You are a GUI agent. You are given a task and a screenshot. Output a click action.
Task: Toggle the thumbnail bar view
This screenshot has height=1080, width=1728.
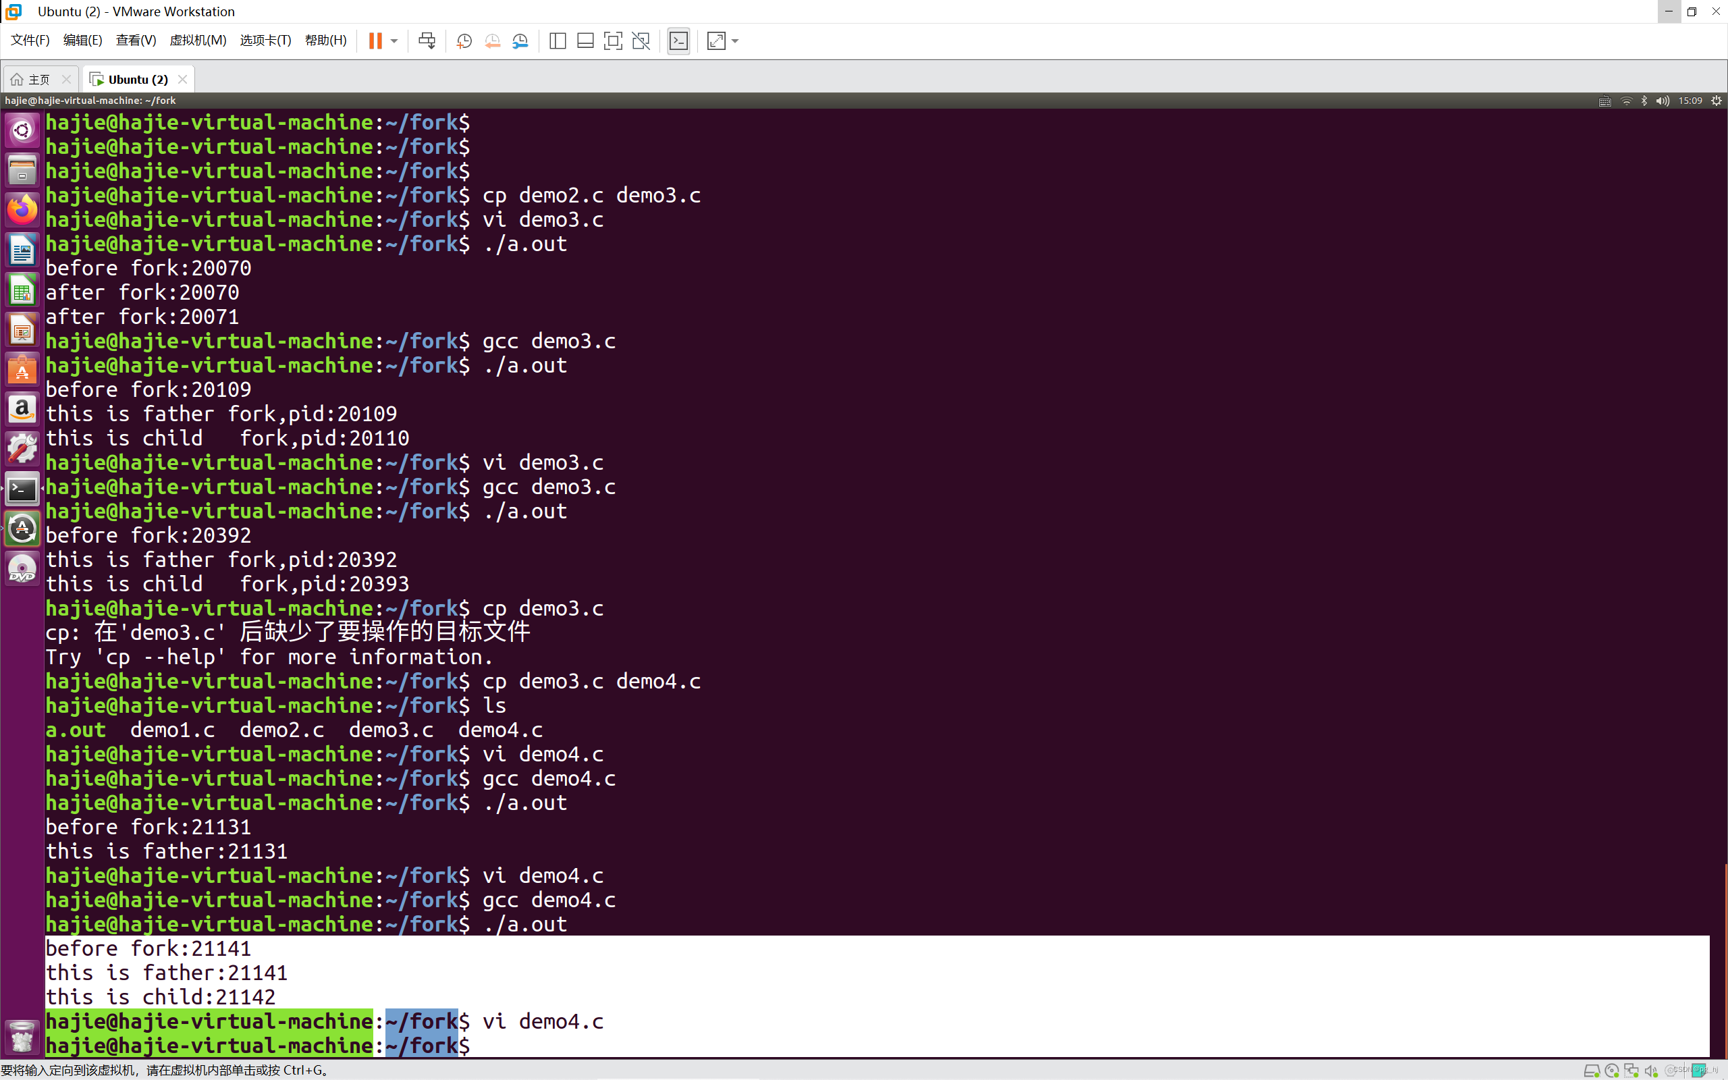pyautogui.click(x=585, y=40)
